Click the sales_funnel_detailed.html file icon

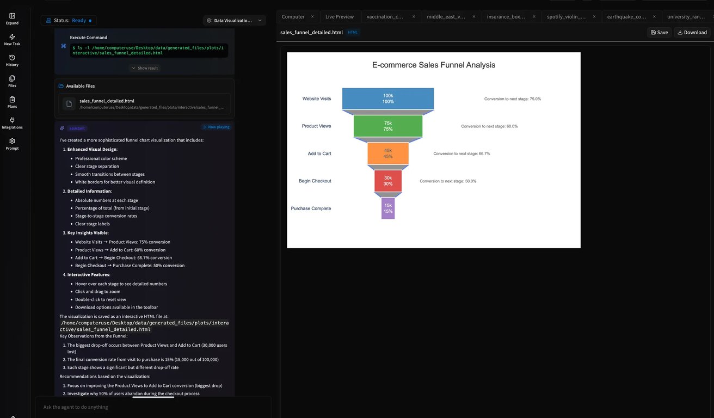pos(69,103)
